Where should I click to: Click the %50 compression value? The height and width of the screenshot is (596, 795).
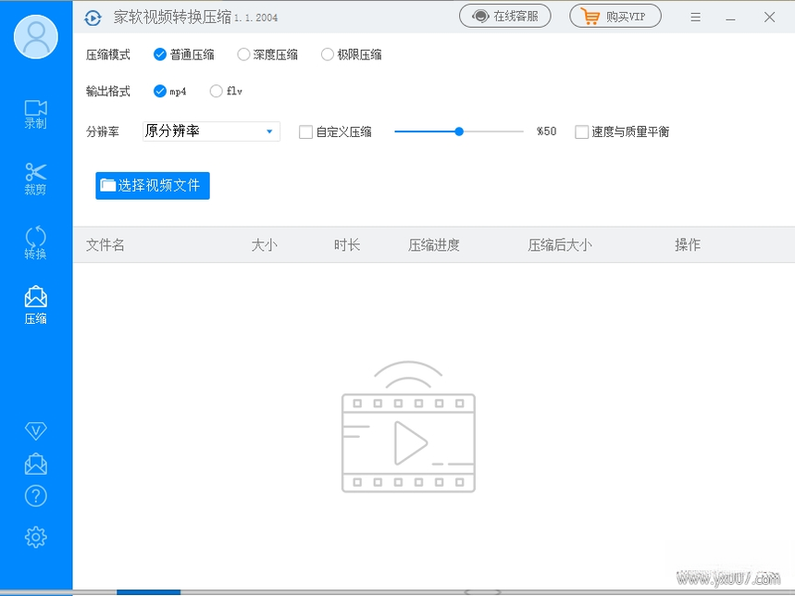tap(547, 131)
